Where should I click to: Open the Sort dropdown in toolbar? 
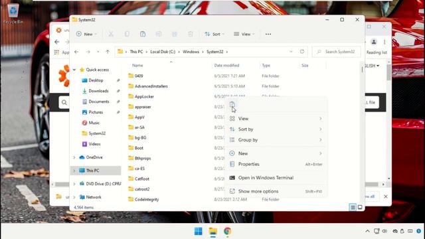click(214, 34)
